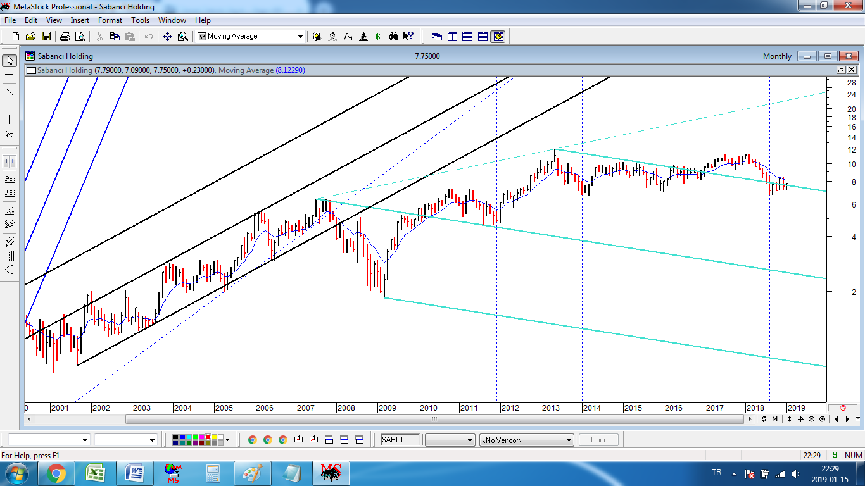This screenshot has height=486, width=865.
Task: Click the scrollbar left arrow below chart
Action: tap(29, 419)
